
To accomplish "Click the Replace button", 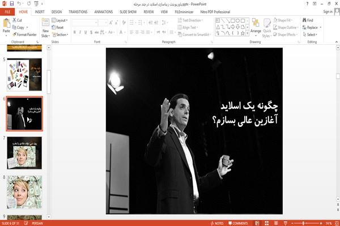I will [310, 28].
